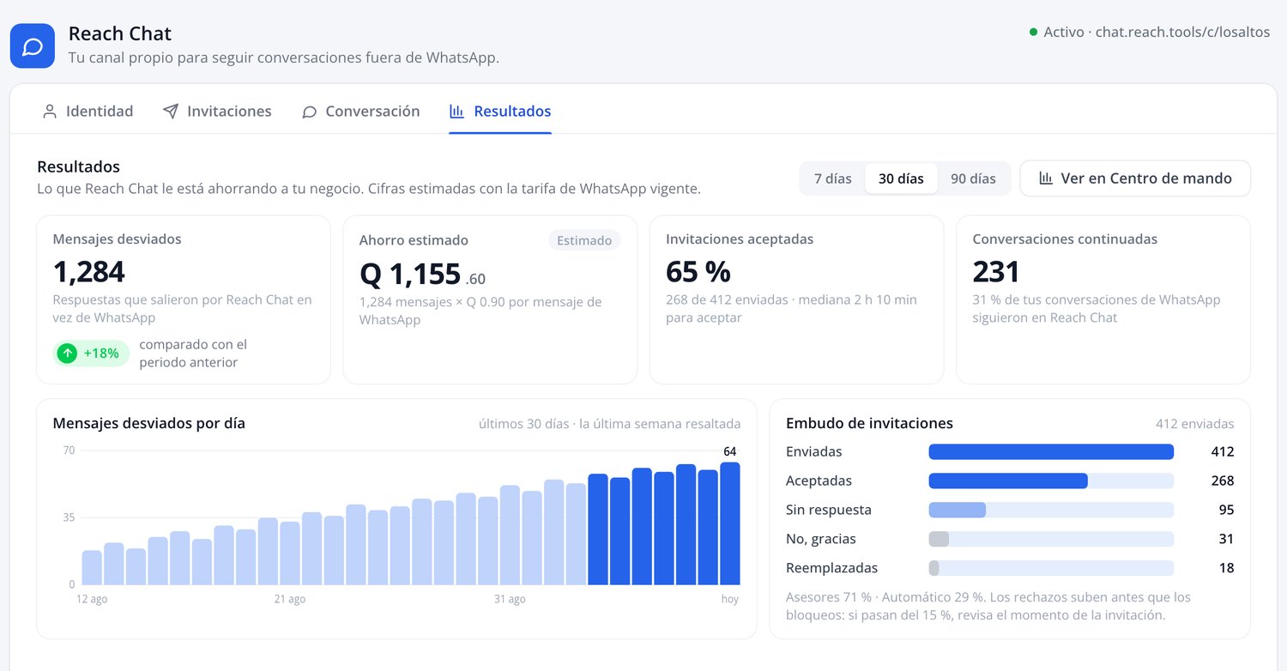The width and height of the screenshot is (1287, 671).
Task: Click the hoy axis label
Action: coord(729,599)
